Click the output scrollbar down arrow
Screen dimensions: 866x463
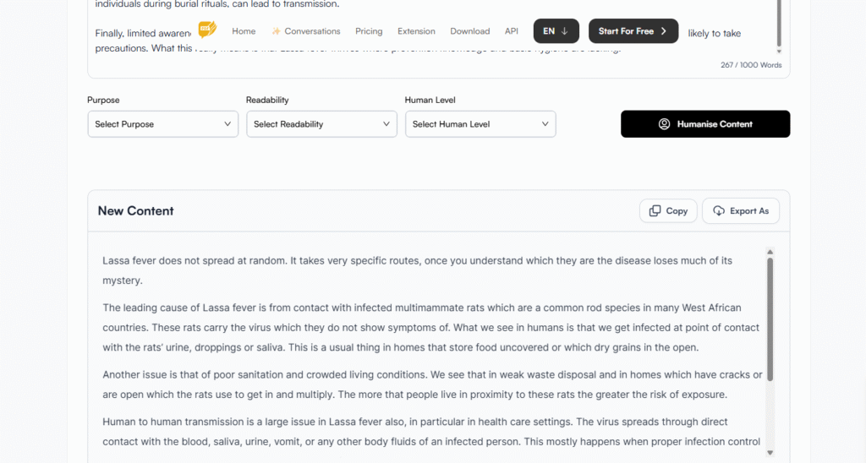coord(770,453)
